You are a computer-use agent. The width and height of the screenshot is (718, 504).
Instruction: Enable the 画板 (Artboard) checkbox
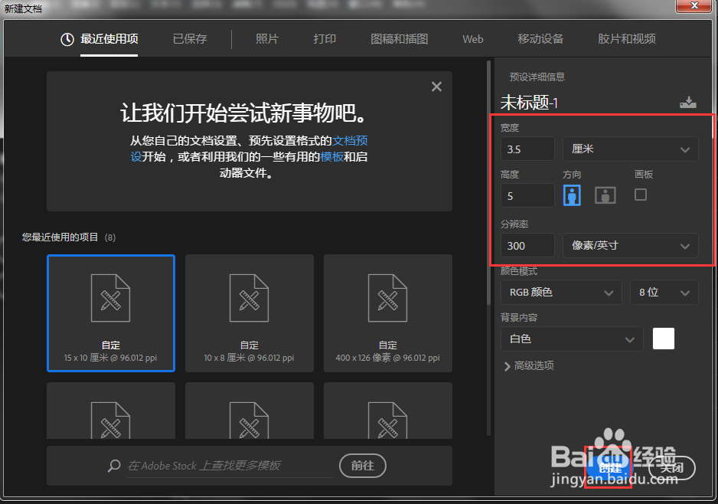(641, 195)
